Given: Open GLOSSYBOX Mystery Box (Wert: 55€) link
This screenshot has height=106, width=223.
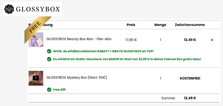Looking at the screenshot, I should point(77,77).
